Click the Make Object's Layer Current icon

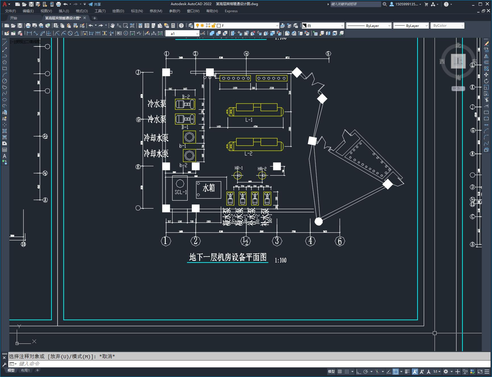pos(283,26)
